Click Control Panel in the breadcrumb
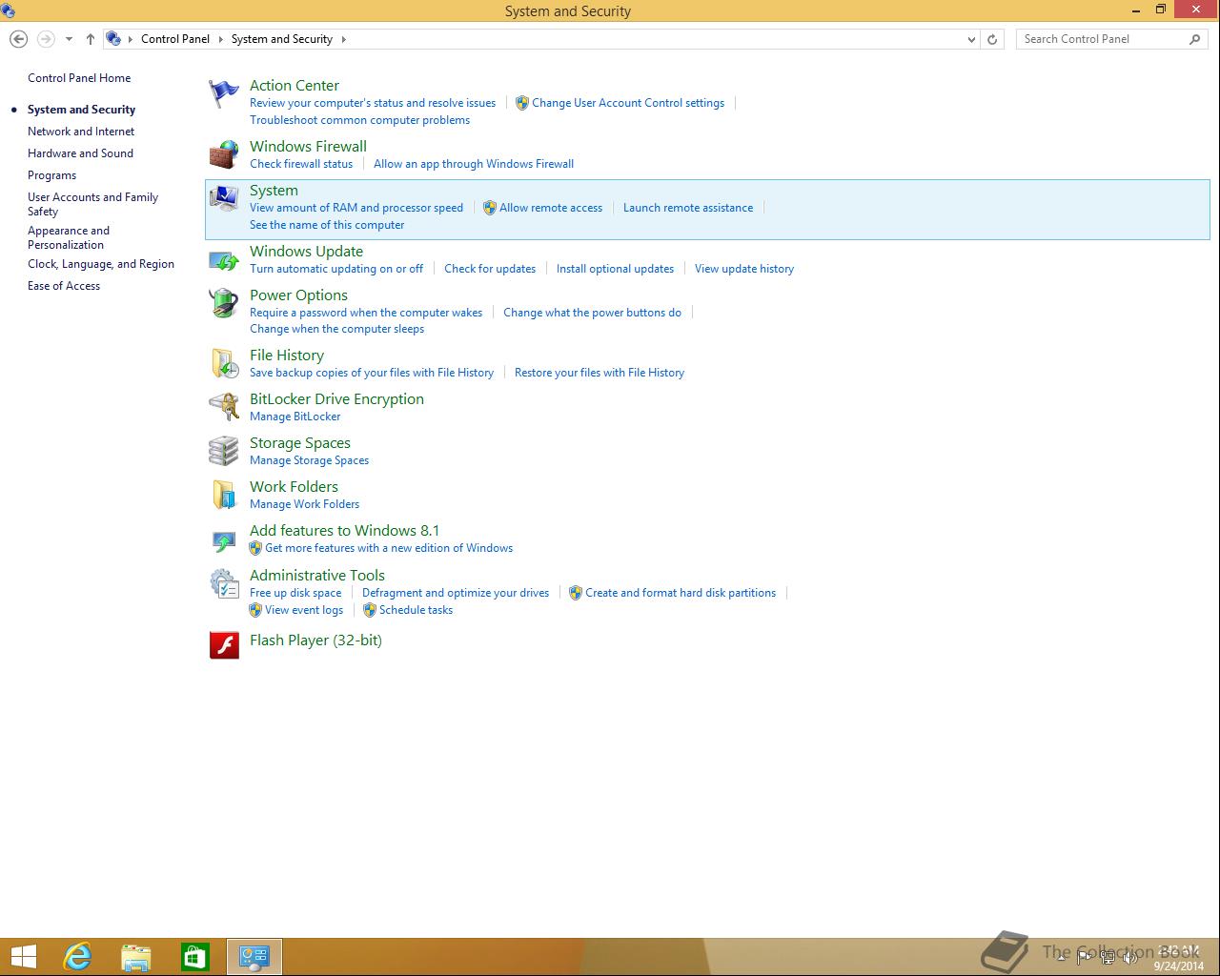Image resolution: width=1220 pixels, height=976 pixels. 175,39
